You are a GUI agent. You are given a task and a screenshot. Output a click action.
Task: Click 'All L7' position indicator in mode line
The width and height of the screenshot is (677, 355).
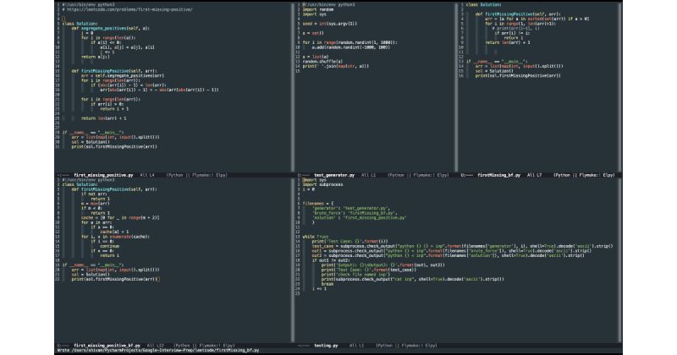coord(534,175)
